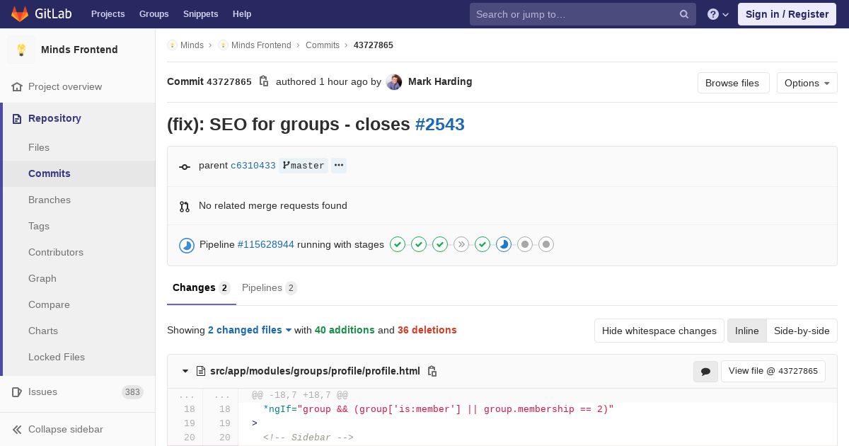The image size is (849, 446).
Task: Click the Issues sidebar icon
Action: click(17, 391)
